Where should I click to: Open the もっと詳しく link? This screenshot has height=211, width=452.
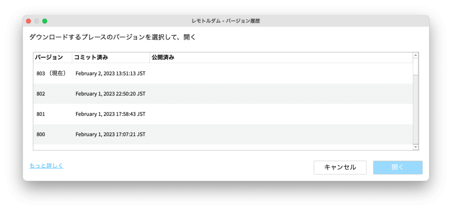coord(46,166)
